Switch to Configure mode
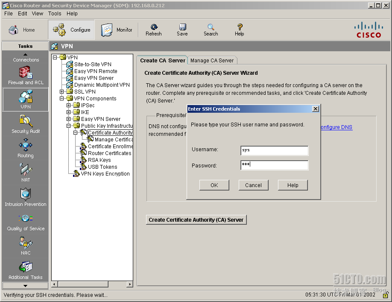392x302 pixels. click(x=71, y=30)
